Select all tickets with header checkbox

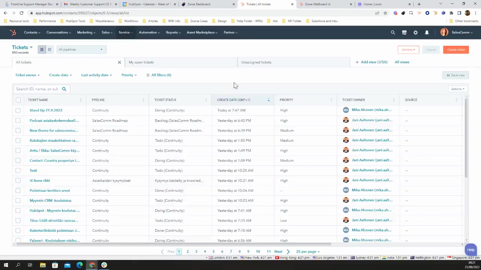pyautogui.click(x=18, y=100)
